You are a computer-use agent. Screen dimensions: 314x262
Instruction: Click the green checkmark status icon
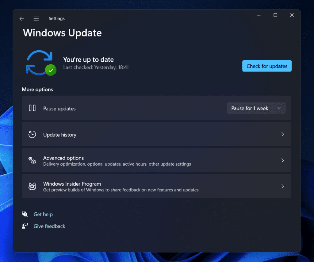[51, 70]
